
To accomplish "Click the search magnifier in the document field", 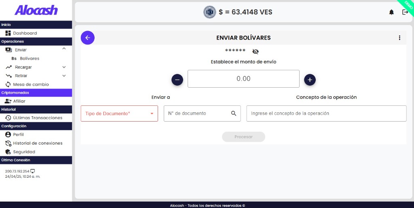I will pos(233,113).
